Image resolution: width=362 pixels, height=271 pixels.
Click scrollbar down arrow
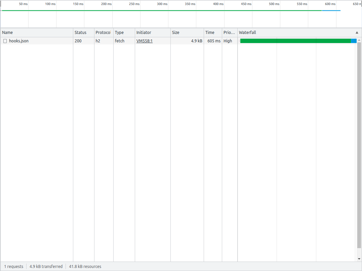tap(359, 259)
